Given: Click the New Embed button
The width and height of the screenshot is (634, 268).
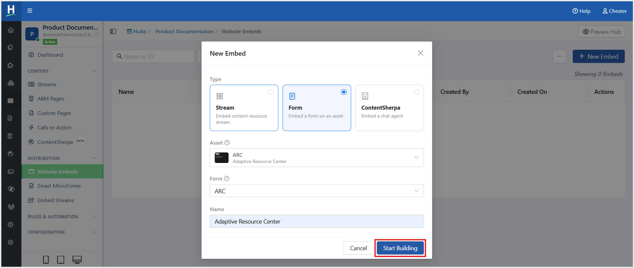Looking at the screenshot, I should 599,56.
